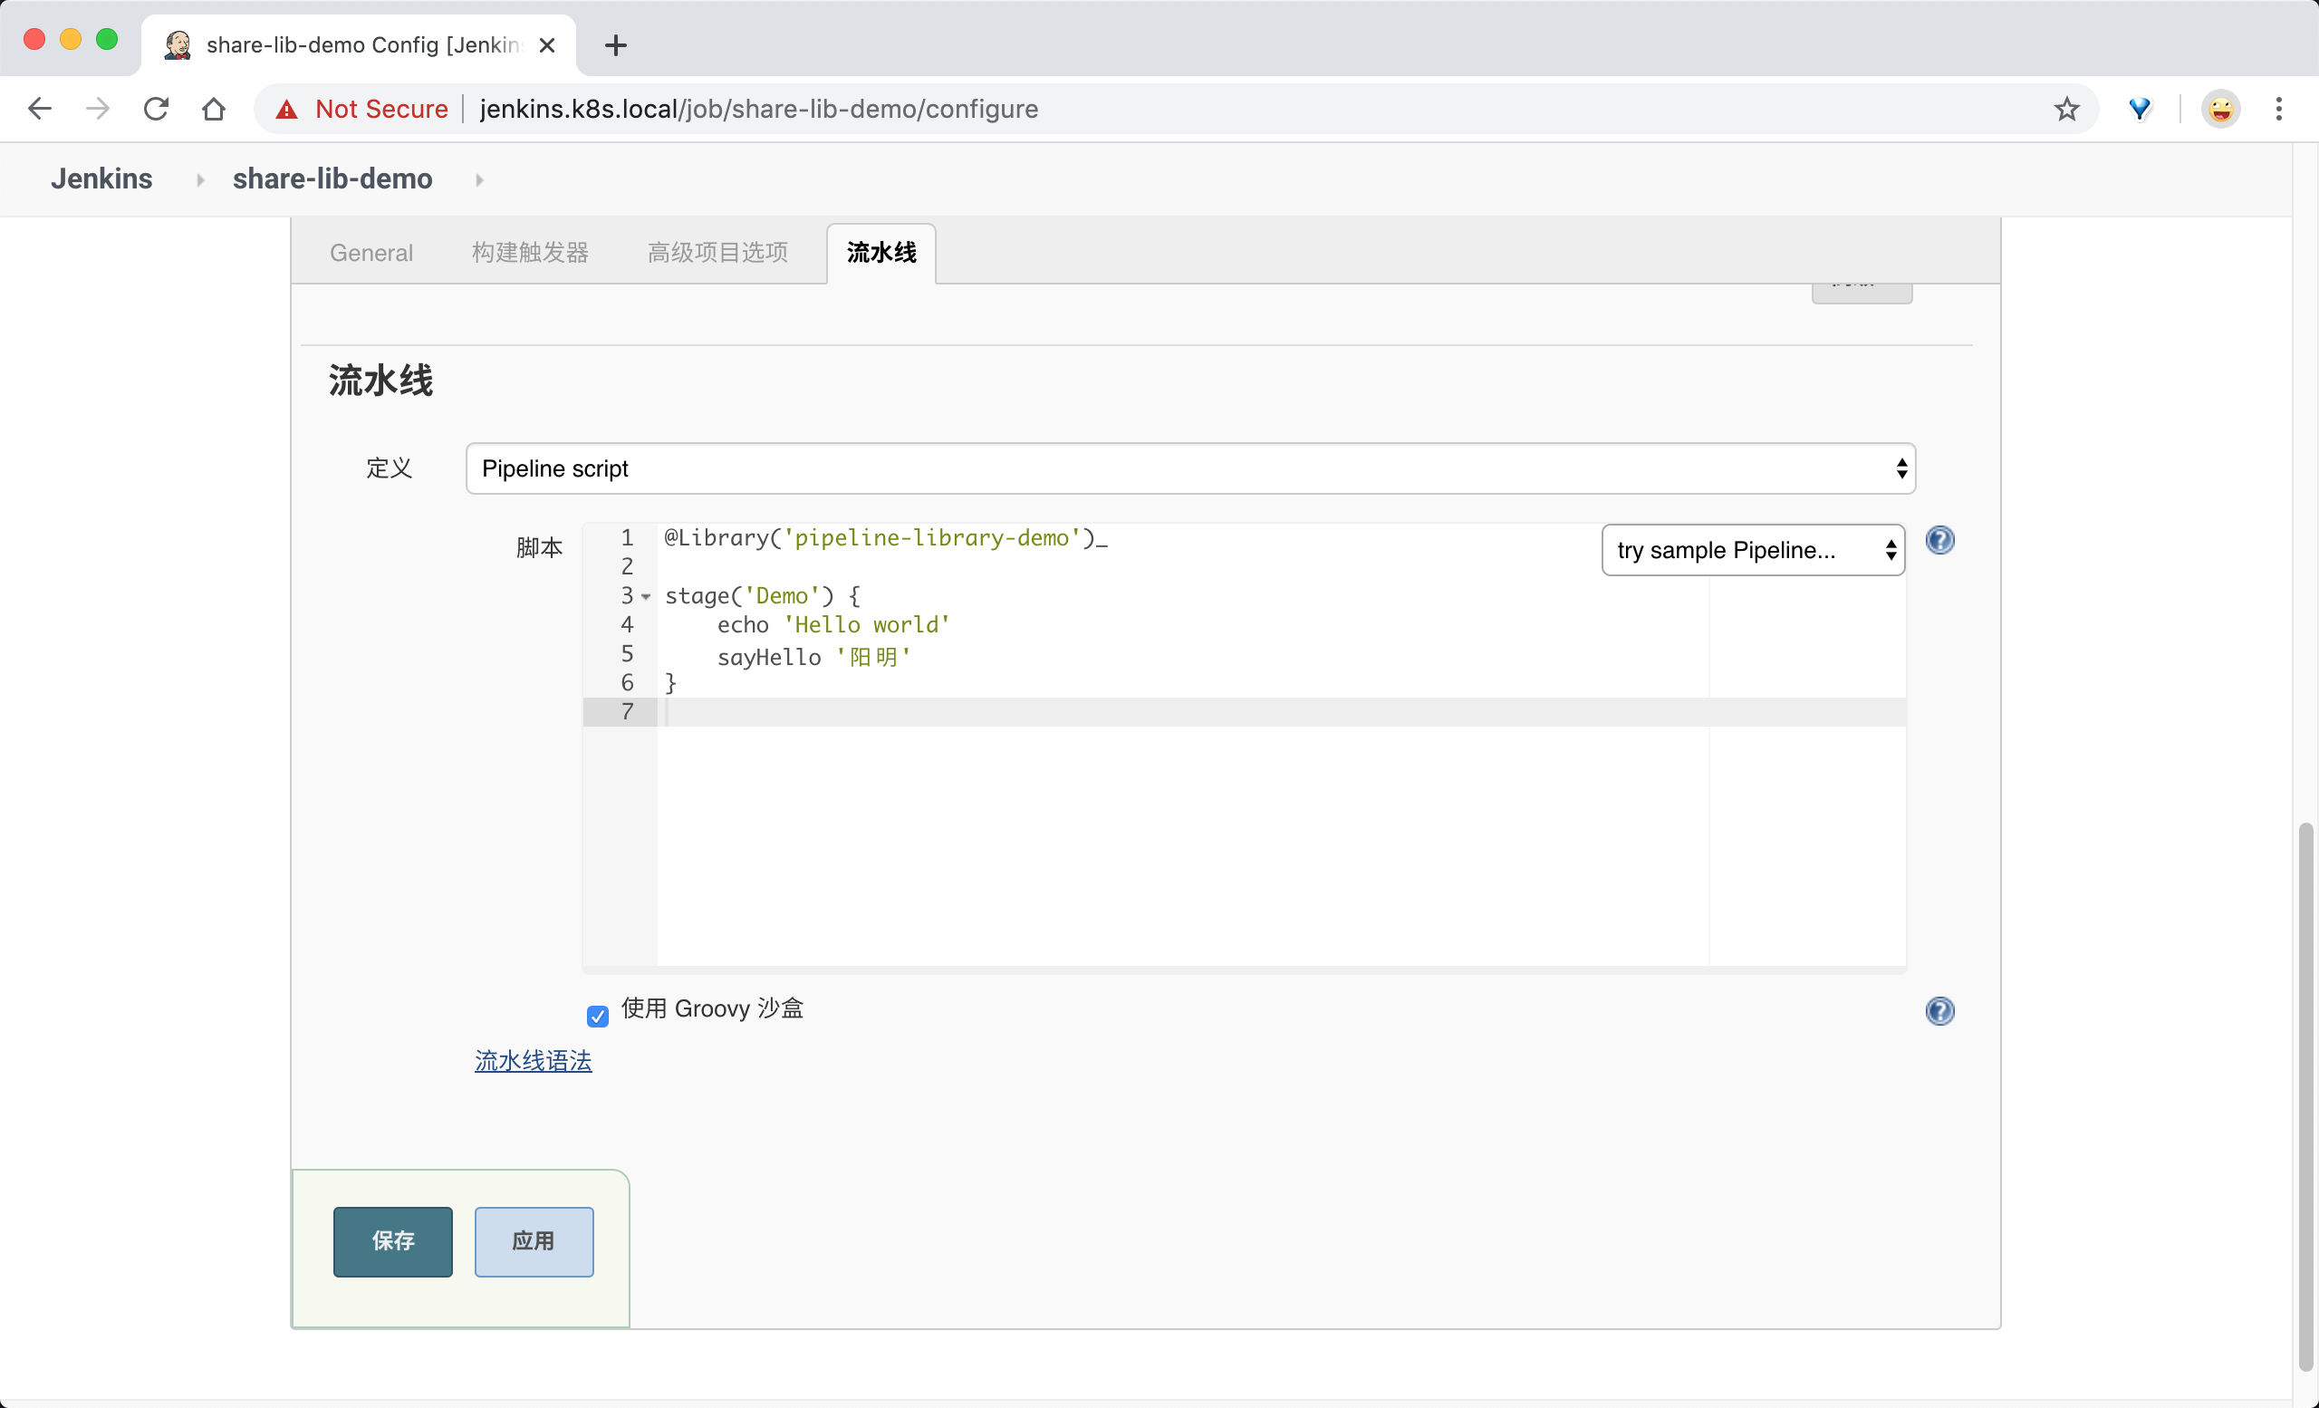Click the Not Secure warning icon
This screenshot has height=1408, width=2319.
pos(287,108)
